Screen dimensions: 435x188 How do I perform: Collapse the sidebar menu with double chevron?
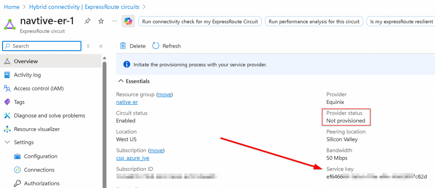pos(101,46)
